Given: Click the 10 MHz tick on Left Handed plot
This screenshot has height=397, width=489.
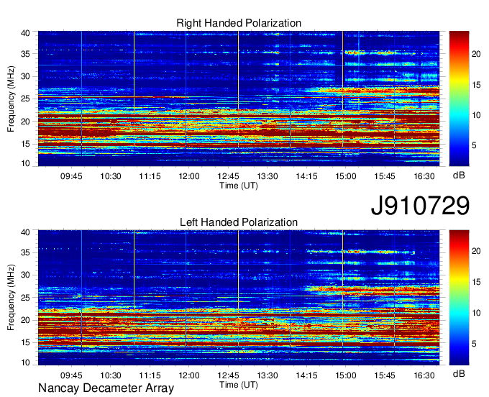Looking at the screenshot, I should click(25, 362).
